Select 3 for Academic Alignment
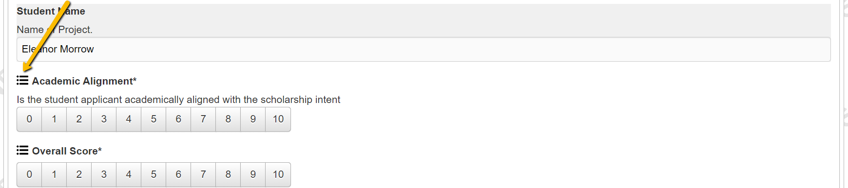 pyautogui.click(x=104, y=120)
